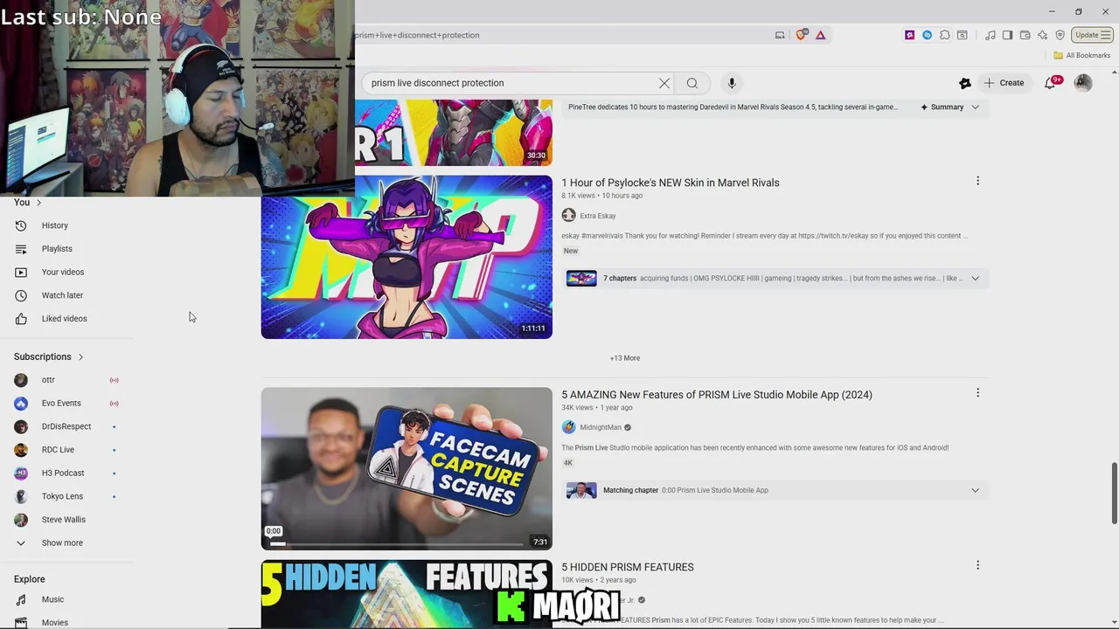This screenshot has height=629, width=1119.
Task: Open the title 1 Hour of Psylocke's NEW Skin
Action: (x=671, y=183)
